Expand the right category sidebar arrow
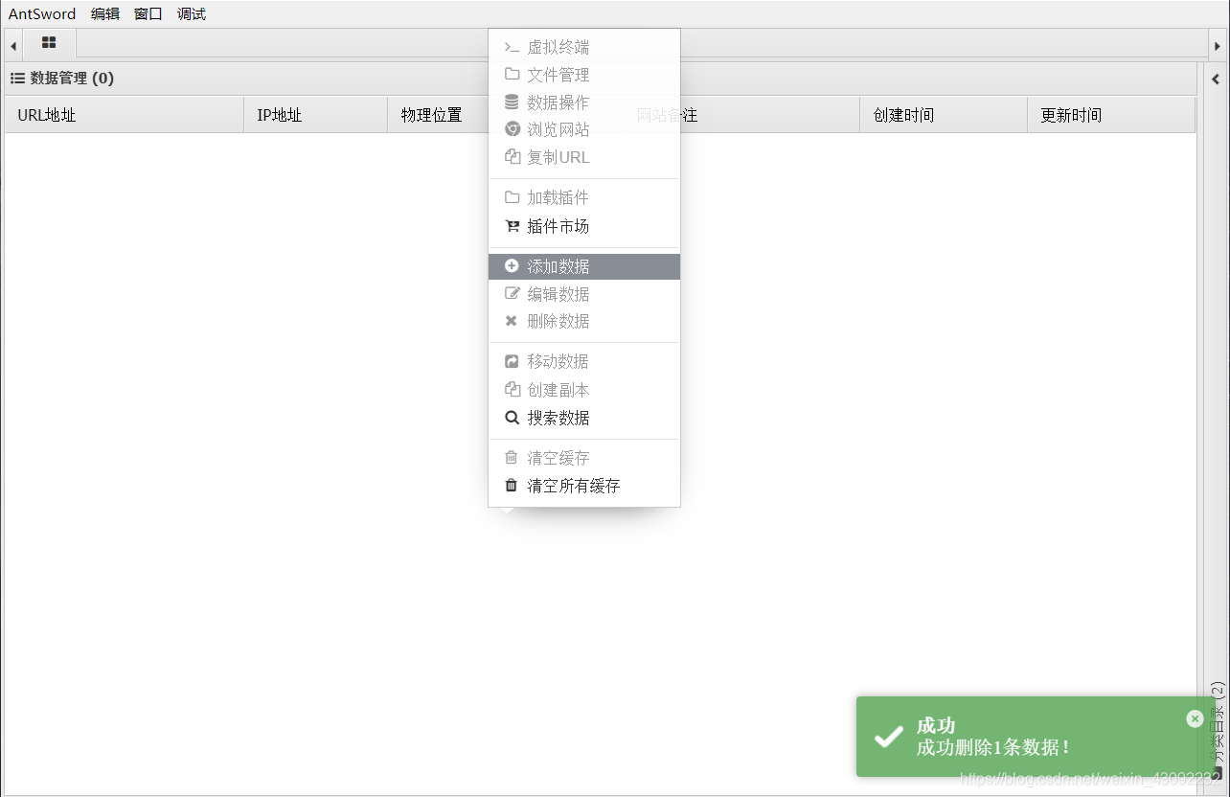This screenshot has height=797, width=1230. (x=1216, y=80)
